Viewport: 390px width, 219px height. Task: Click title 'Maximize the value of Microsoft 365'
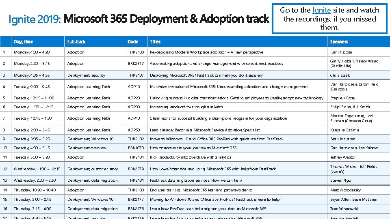point(229,87)
